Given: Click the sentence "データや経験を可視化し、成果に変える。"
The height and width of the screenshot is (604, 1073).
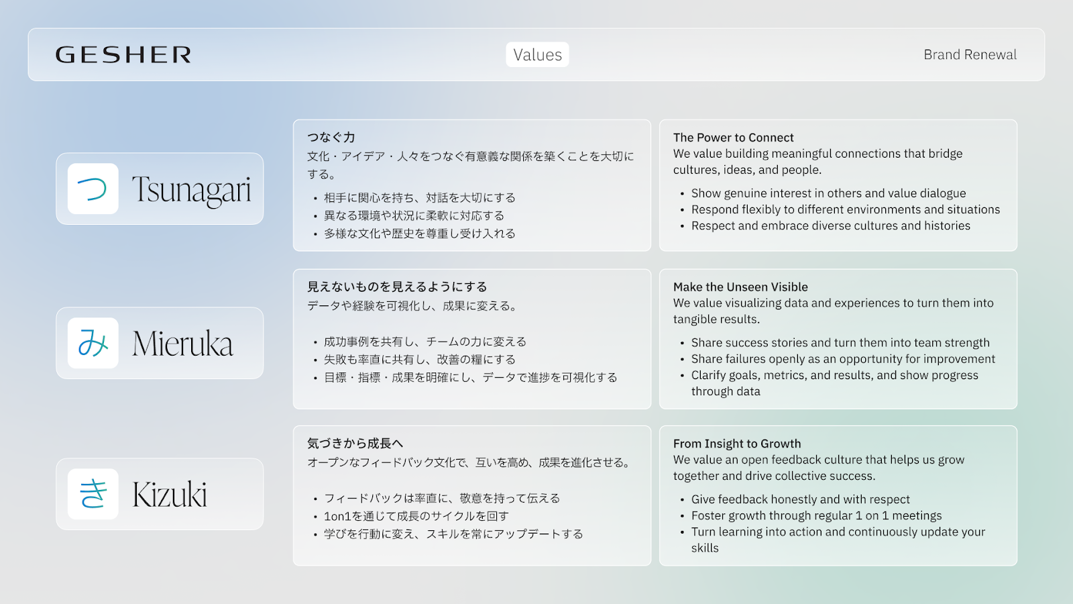Looking at the screenshot, I should tap(414, 306).
